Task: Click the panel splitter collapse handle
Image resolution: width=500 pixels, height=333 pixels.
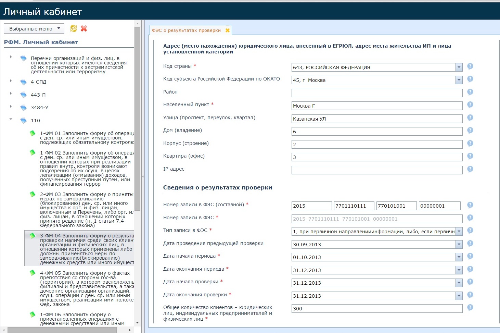Action: click(x=143, y=176)
